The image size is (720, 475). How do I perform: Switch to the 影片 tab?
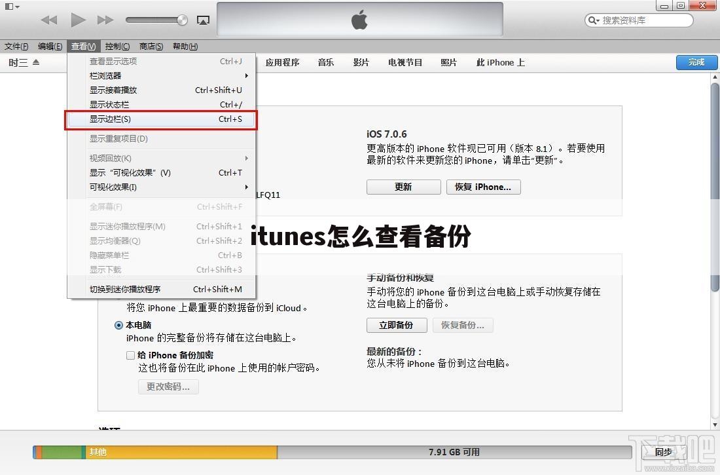(361, 62)
